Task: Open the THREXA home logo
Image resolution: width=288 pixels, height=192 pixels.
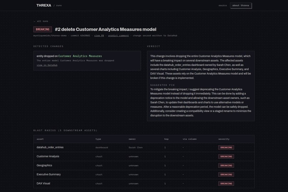Action: point(44,5)
